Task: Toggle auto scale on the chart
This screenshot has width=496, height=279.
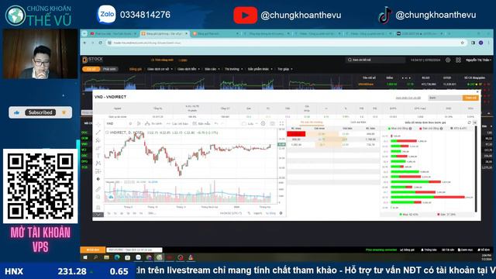Action: click(270, 213)
